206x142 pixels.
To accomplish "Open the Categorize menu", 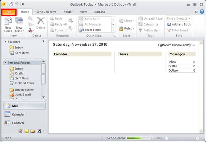I will tap(149, 24).
